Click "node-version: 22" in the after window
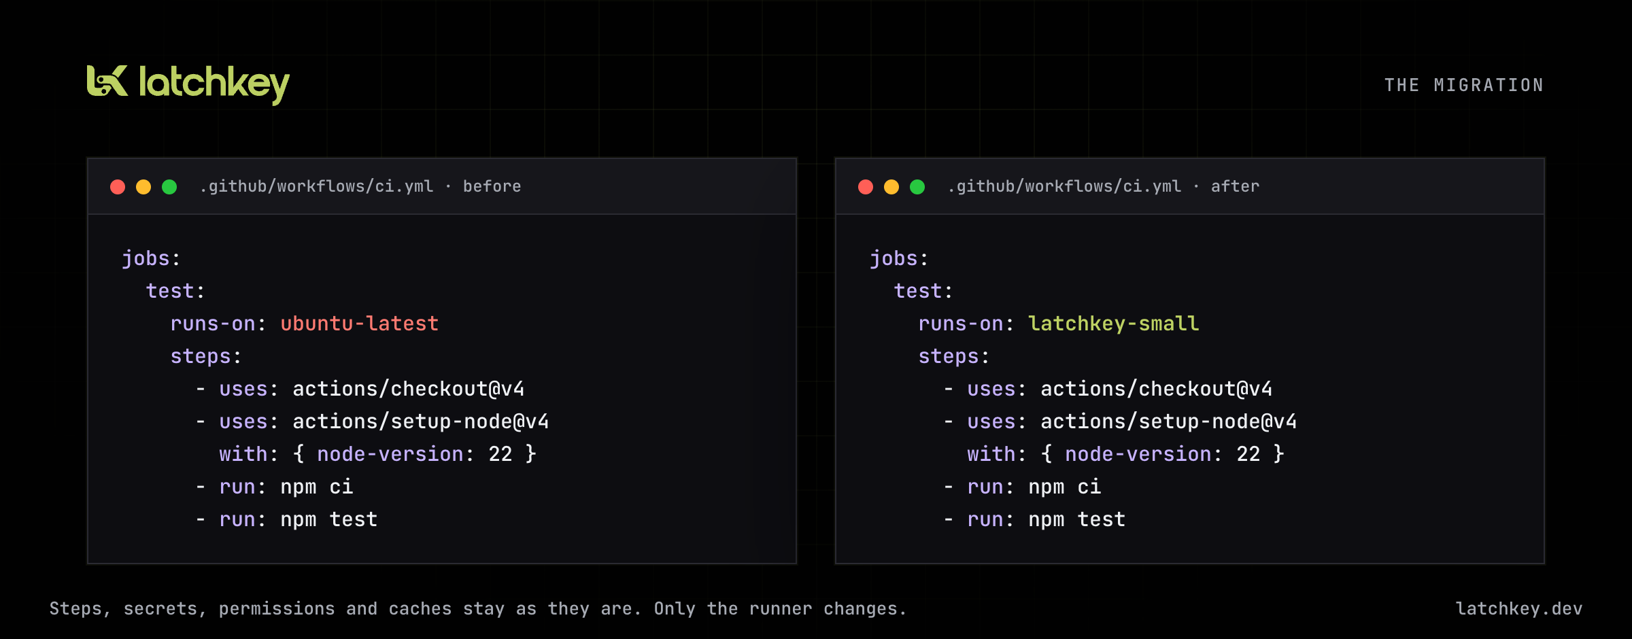The image size is (1632, 639). (x=1163, y=454)
